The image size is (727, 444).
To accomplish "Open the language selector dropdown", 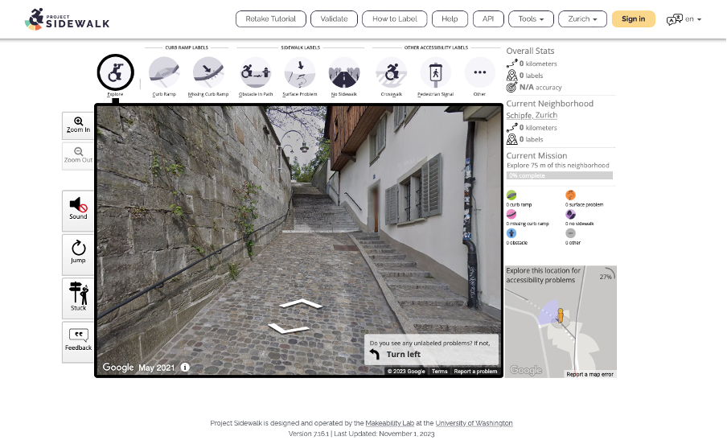I will click(x=684, y=19).
